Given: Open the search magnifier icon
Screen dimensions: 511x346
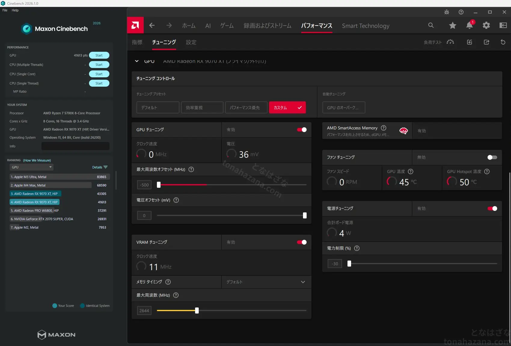Looking at the screenshot, I should [431, 26].
